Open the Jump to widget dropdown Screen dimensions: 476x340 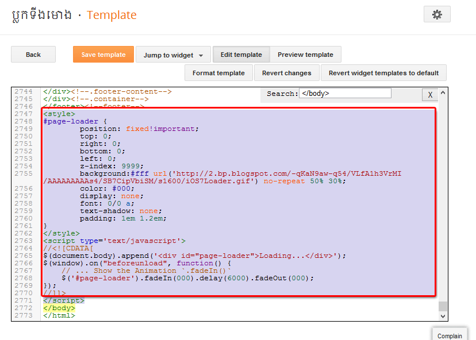pos(173,55)
